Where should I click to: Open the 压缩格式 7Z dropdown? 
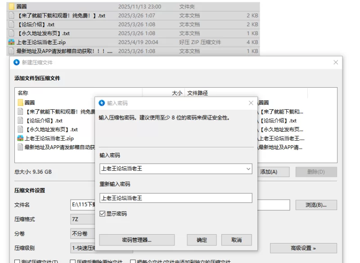(x=82, y=219)
